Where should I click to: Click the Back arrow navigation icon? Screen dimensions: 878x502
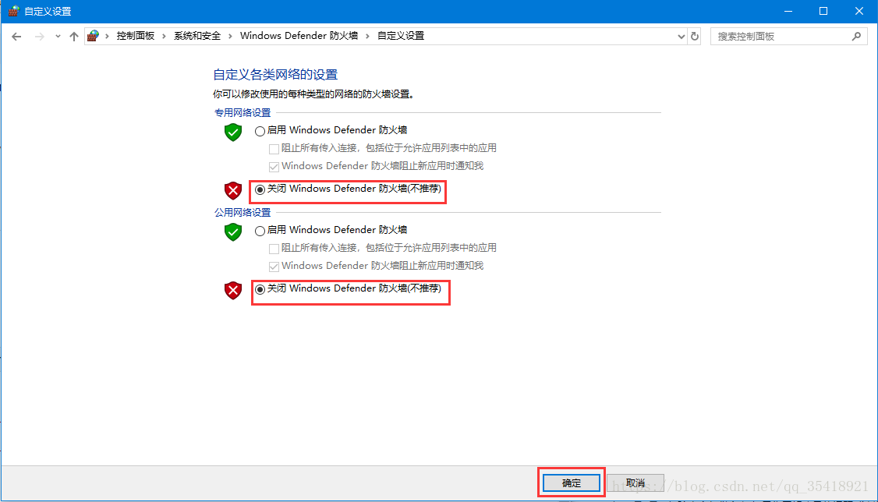point(16,37)
